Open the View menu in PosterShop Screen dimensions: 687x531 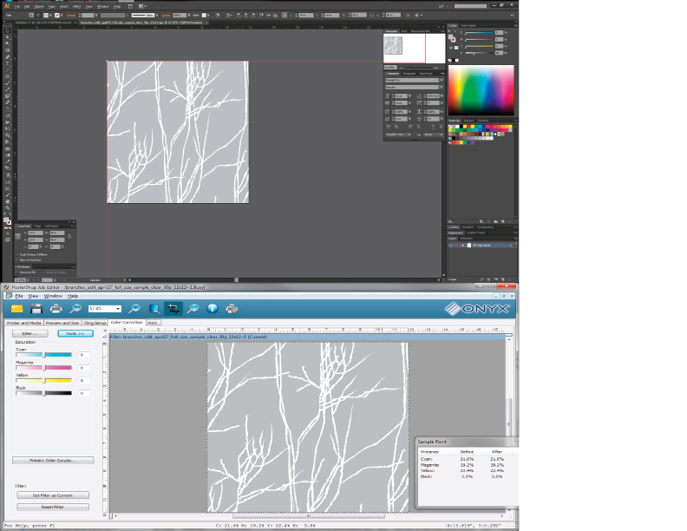pyautogui.click(x=33, y=296)
